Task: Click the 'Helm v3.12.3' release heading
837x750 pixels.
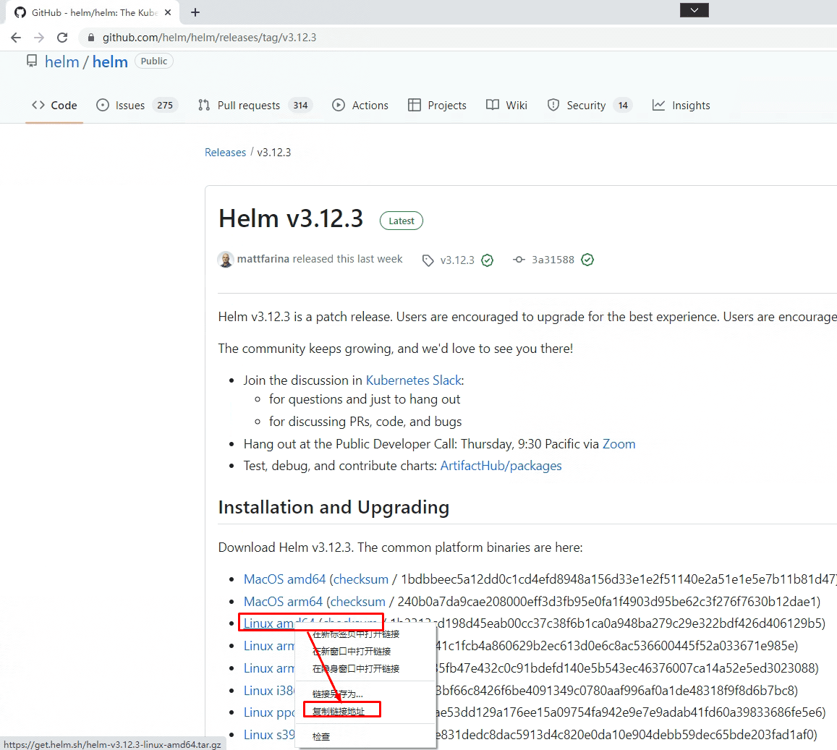Action: tap(291, 218)
